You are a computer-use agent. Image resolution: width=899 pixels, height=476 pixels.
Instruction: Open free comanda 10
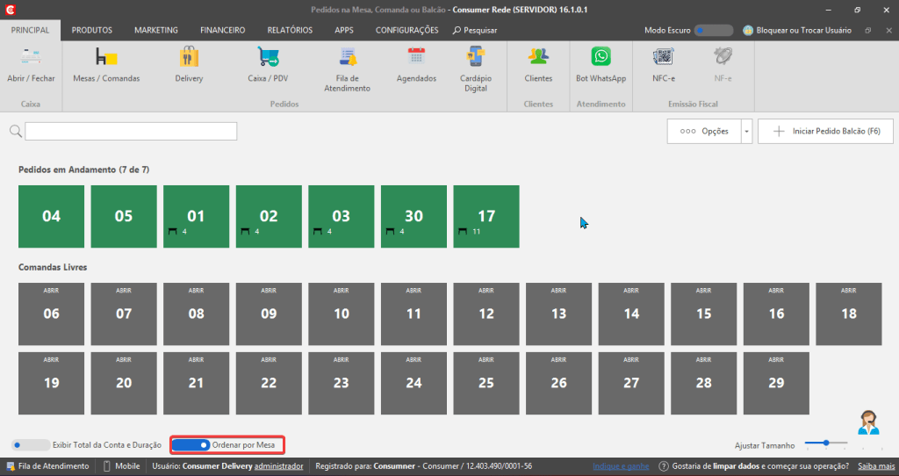[x=342, y=314]
